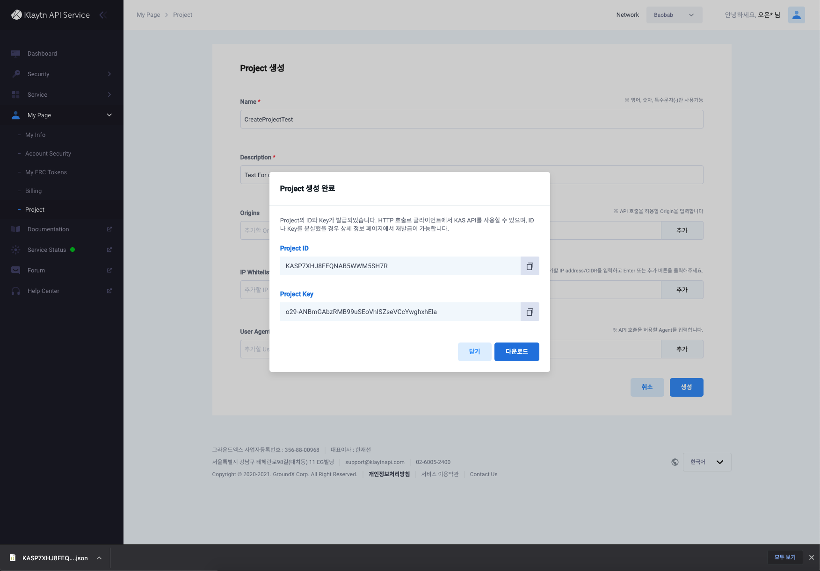Screen dimensions: 820x571
Task: Click the Forum envelope icon
Action: pos(16,270)
